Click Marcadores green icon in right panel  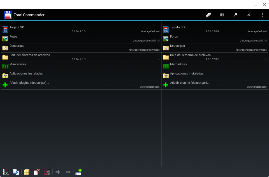166,66
